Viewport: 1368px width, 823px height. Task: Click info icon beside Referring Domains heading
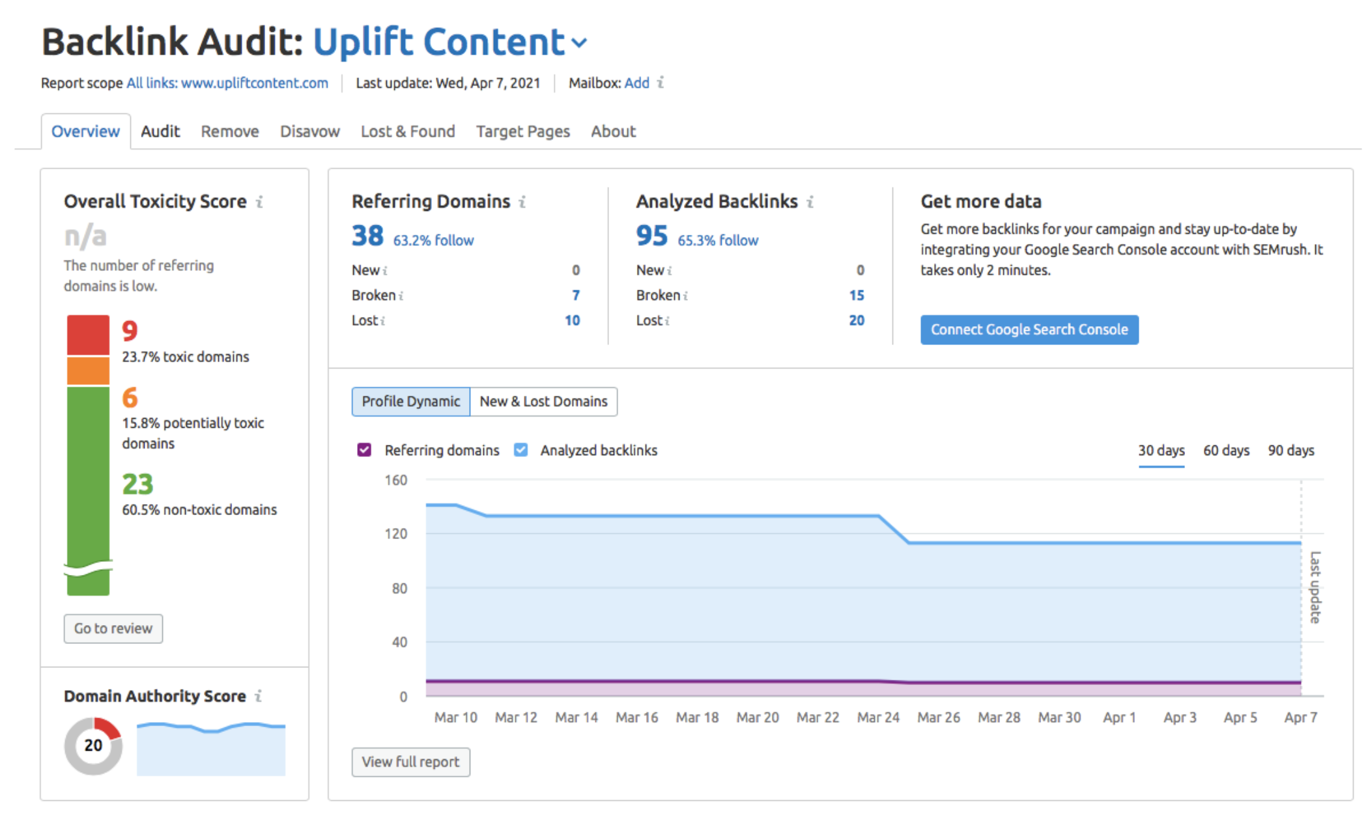[x=522, y=202]
